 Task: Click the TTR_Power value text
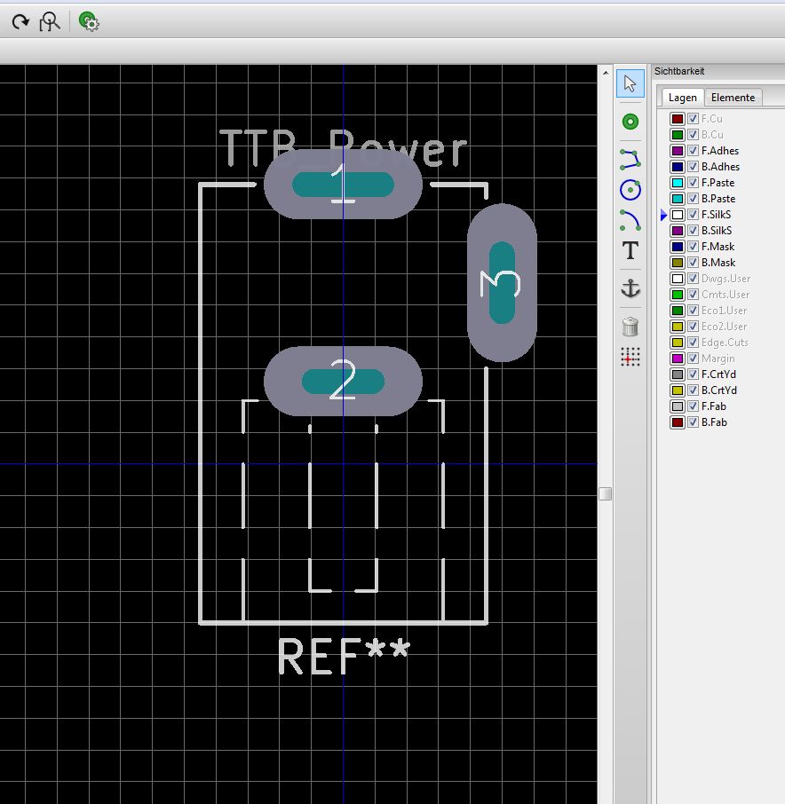point(344,146)
